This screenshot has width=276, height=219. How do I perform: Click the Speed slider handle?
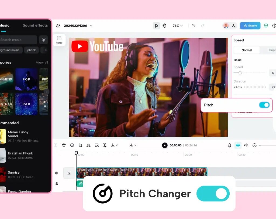(x=240, y=73)
